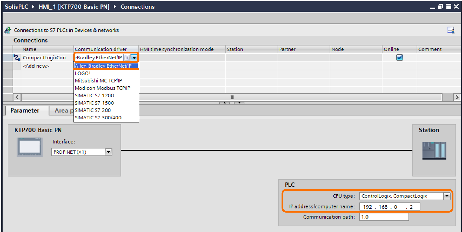Screen dimensions: 462x232
Task: Click SolisPLC in the breadcrumb
Action: click(16, 7)
